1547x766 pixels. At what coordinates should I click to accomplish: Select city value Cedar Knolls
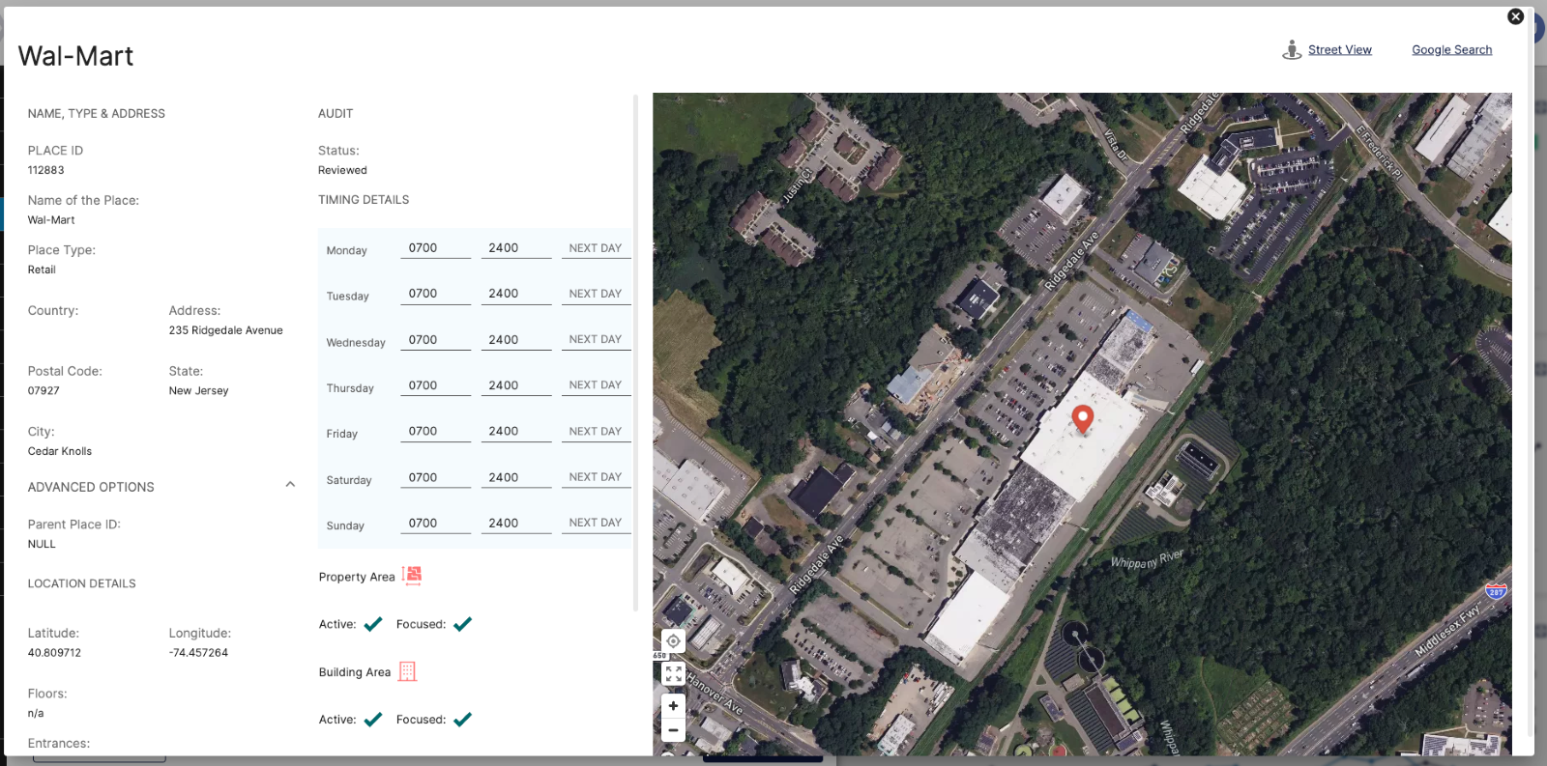pyautogui.click(x=60, y=451)
